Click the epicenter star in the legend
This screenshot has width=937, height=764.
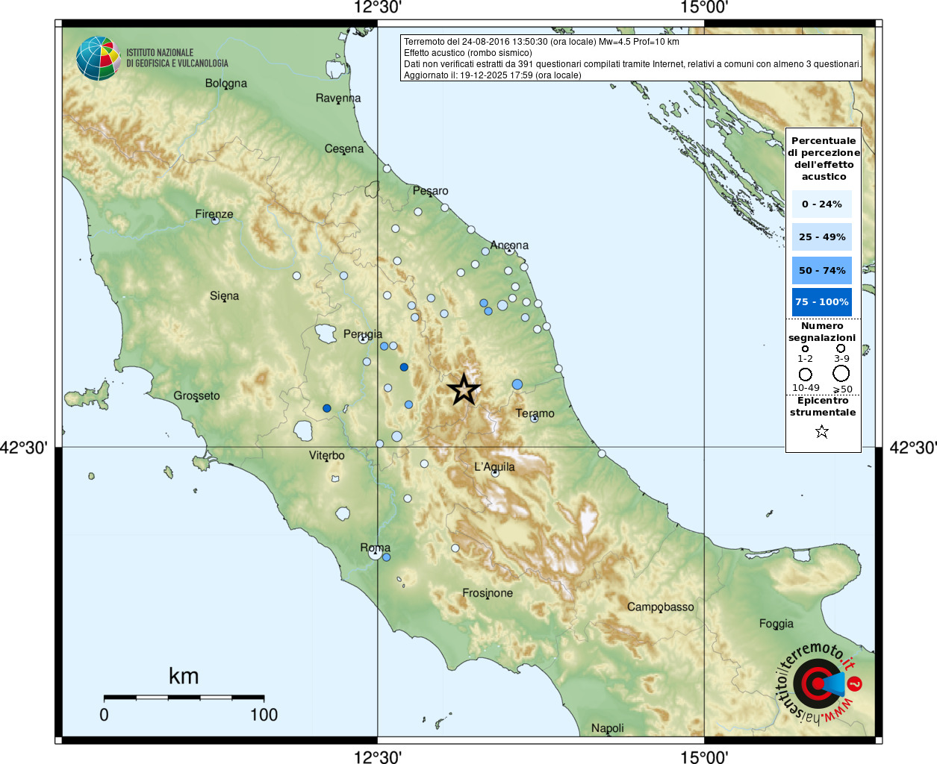point(822,431)
